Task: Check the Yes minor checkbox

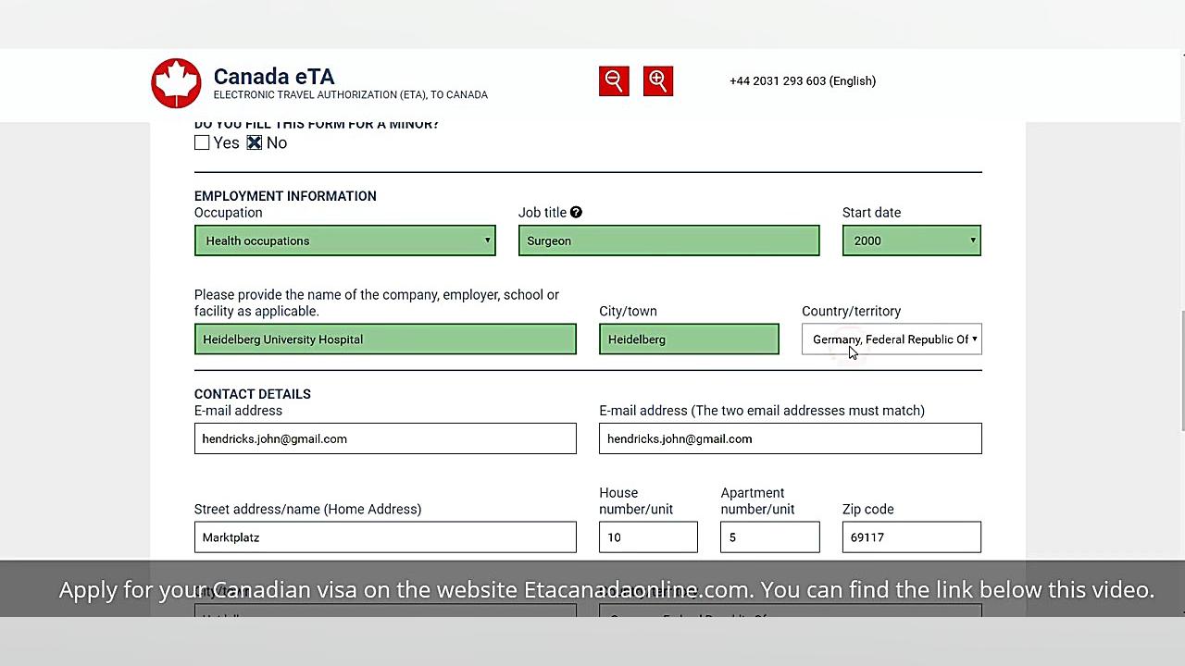Action: [x=202, y=142]
